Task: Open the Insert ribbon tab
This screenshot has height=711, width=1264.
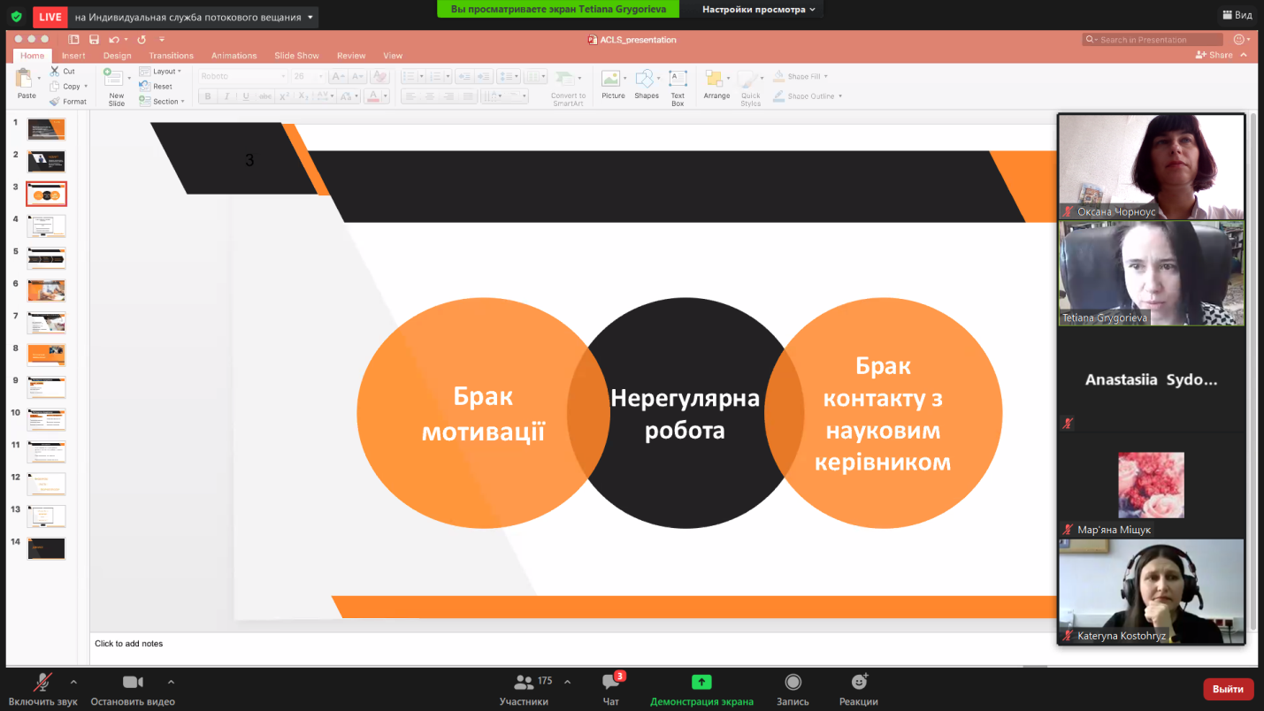Action: coord(73,56)
